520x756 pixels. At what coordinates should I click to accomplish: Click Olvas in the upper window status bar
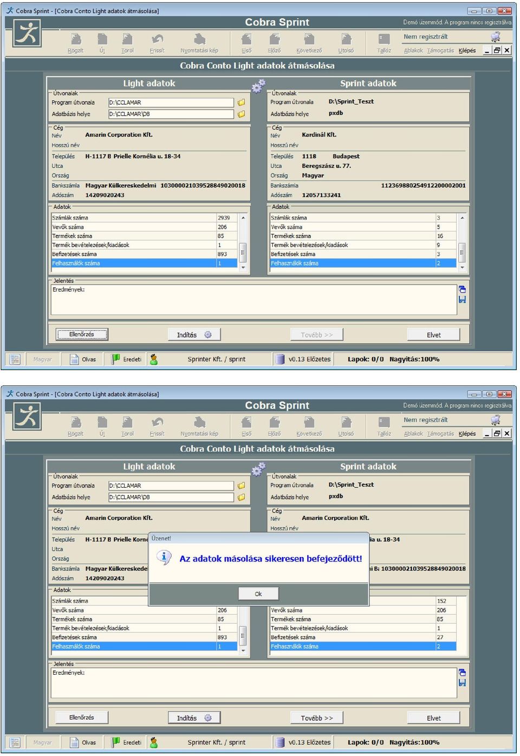click(83, 359)
